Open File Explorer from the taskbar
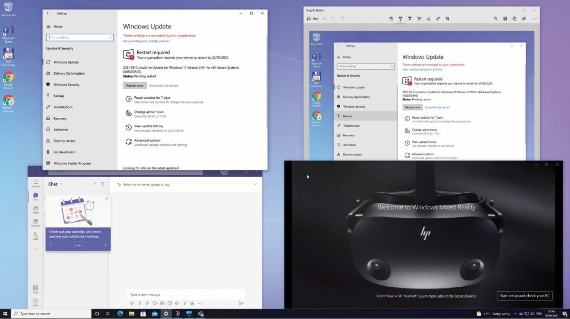This screenshot has width=570, height=319. pos(132,314)
